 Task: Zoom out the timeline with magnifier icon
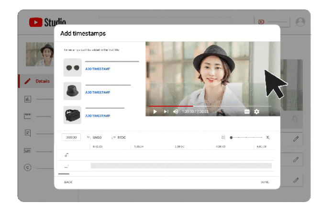[223, 137]
